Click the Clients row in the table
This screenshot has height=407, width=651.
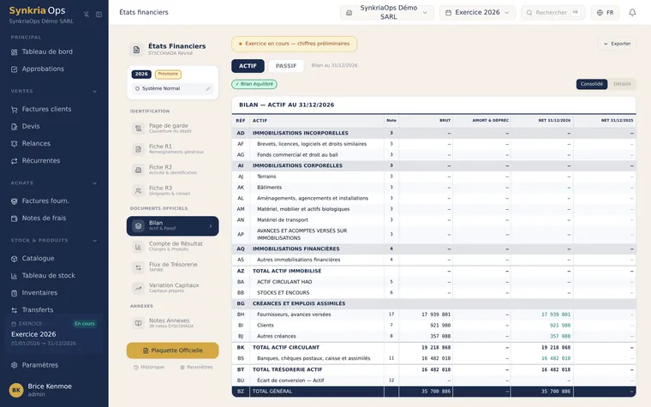pos(433,326)
